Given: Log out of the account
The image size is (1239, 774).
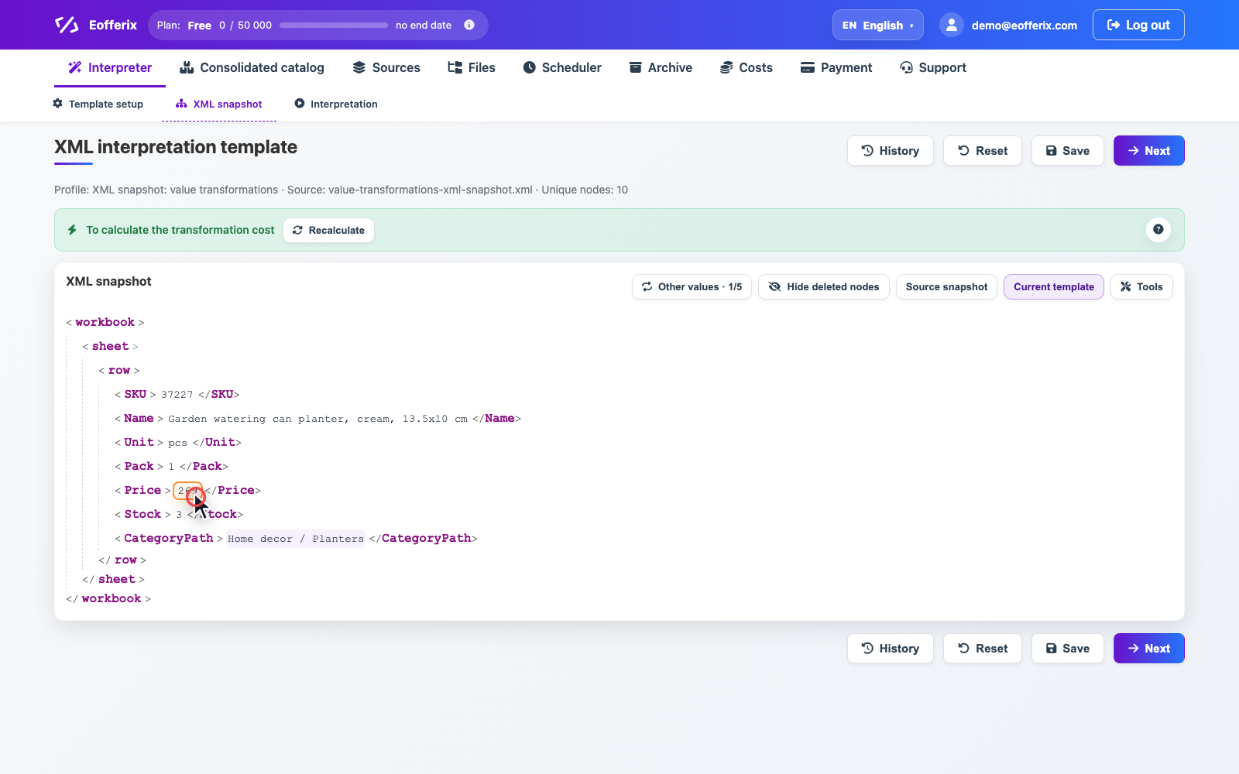Looking at the screenshot, I should (1138, 25).
